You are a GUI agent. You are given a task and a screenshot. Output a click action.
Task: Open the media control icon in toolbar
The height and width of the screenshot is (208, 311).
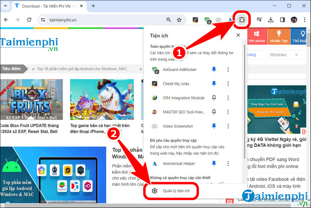coord(259,20)
